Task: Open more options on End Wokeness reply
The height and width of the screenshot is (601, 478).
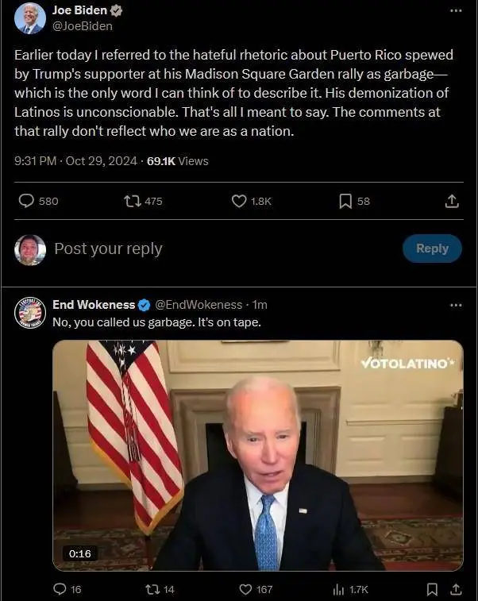Action: 456,305
